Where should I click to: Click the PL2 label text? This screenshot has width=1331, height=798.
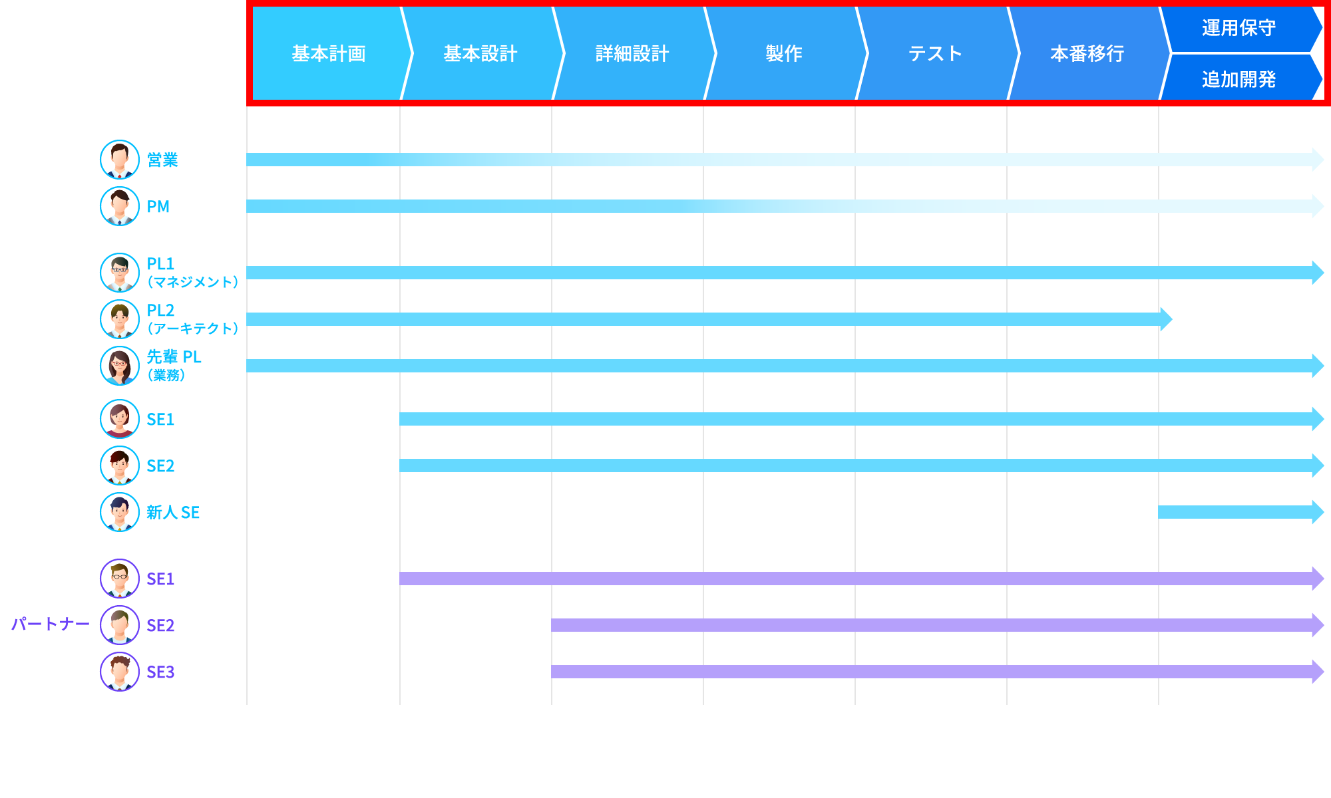pyautogui.click(x=160, y=310)
